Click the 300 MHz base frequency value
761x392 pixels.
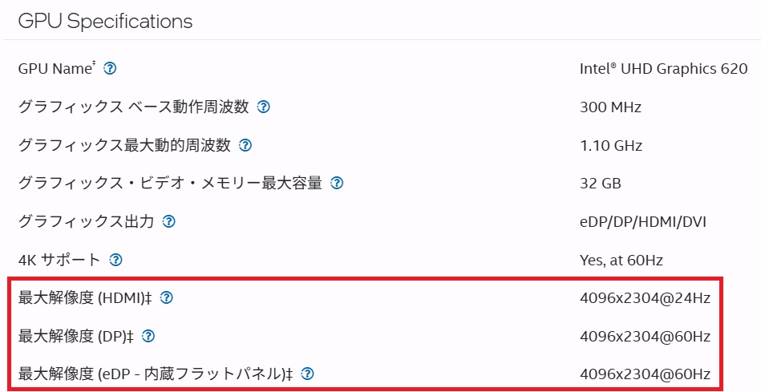(610, 107)
